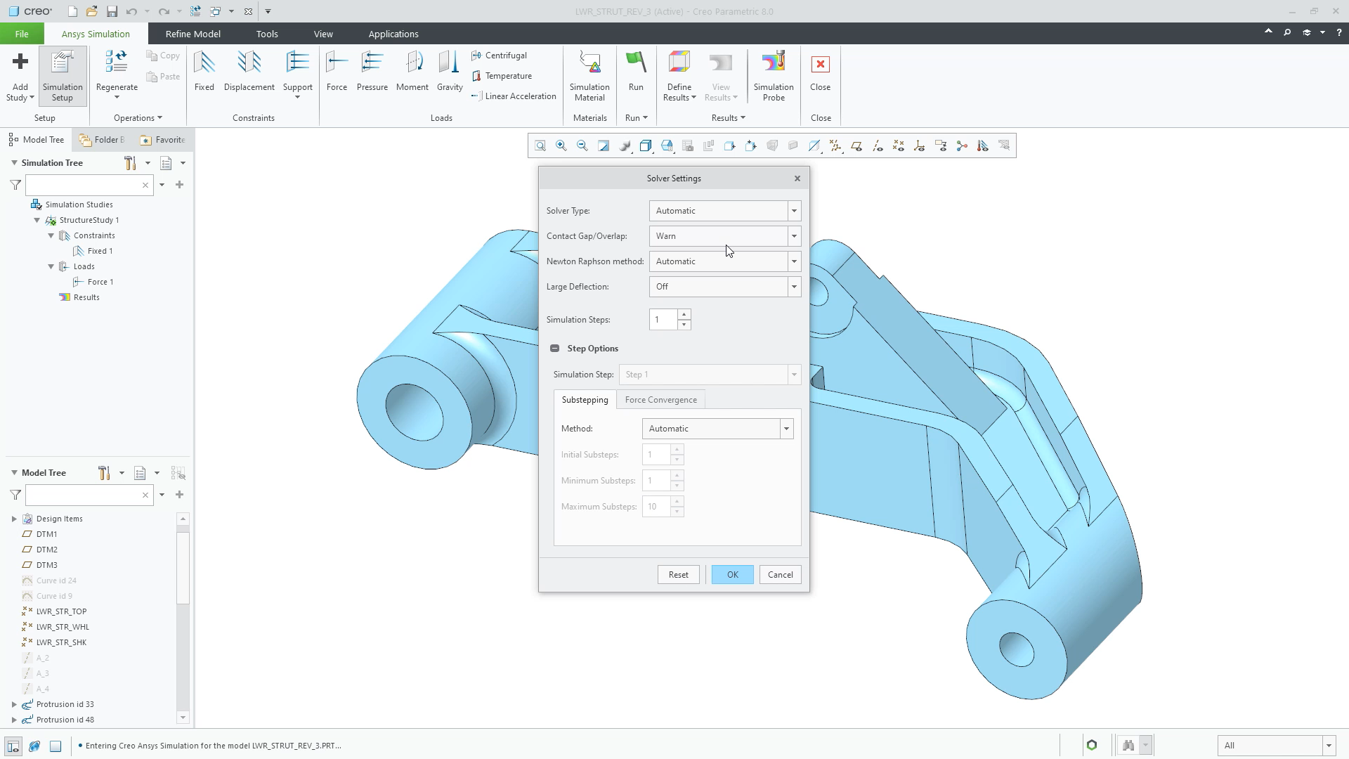
Task: Open the View ribbon tab
Action: tap(323, 34)
